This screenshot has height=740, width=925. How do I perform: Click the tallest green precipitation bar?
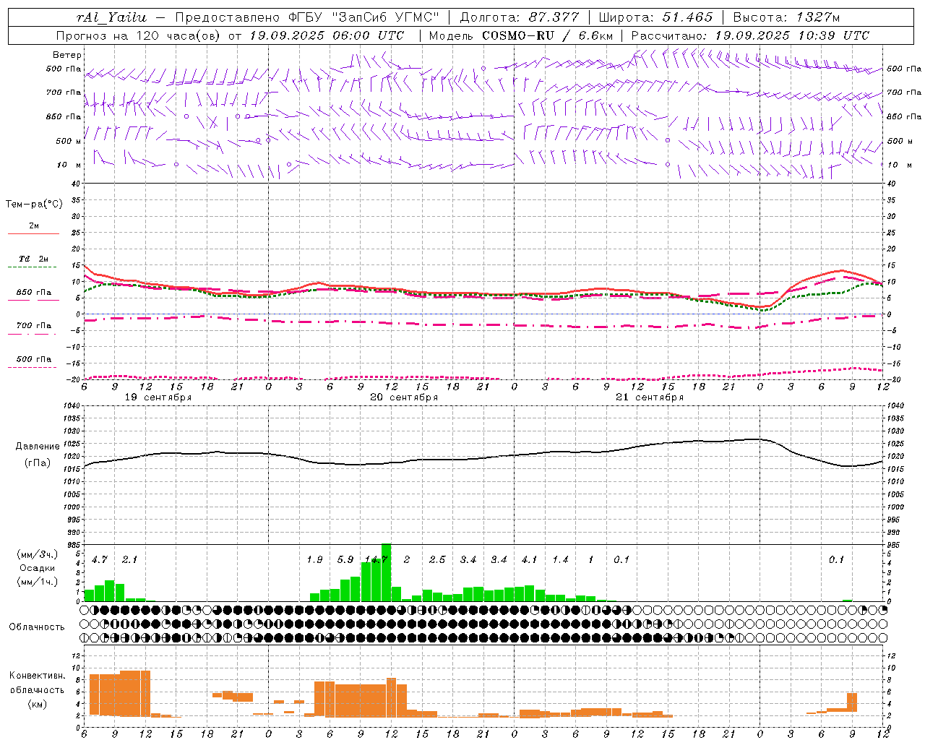tap(387, 572)
